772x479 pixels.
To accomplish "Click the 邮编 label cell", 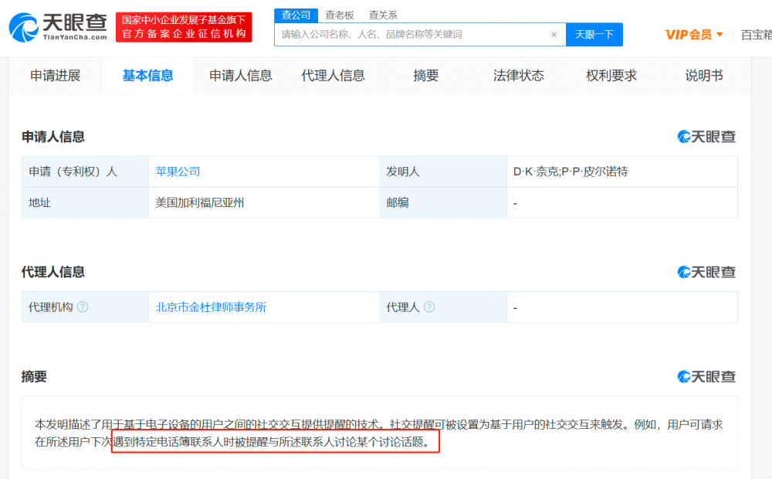I will (x=443, y=202).
